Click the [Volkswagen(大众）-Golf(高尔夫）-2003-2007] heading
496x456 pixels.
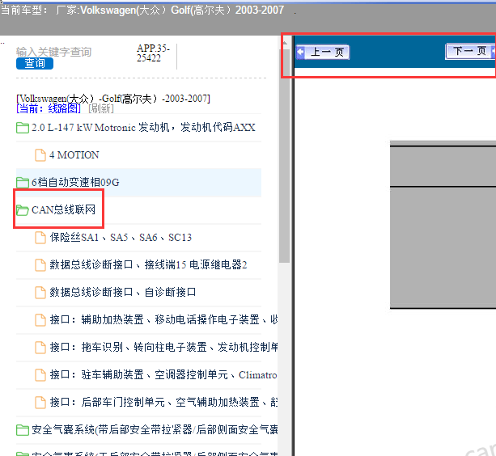point(113,99)
